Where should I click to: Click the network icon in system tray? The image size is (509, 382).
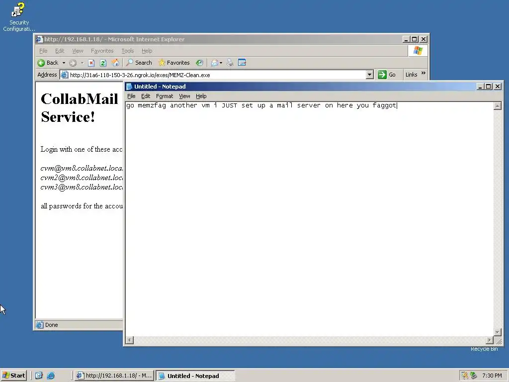pos(473,376)
